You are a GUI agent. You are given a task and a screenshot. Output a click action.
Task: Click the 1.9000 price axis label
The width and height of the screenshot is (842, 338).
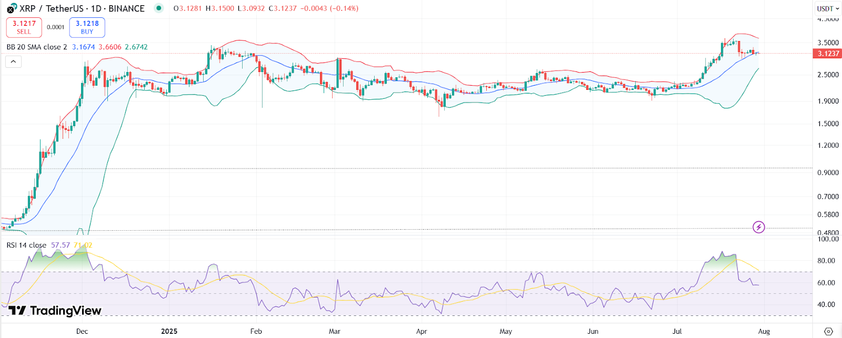(x=828, y=101)
